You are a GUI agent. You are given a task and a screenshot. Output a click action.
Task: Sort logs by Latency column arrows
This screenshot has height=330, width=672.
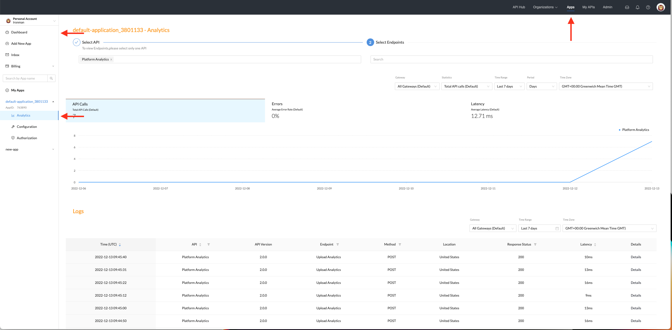click(595, 245)
